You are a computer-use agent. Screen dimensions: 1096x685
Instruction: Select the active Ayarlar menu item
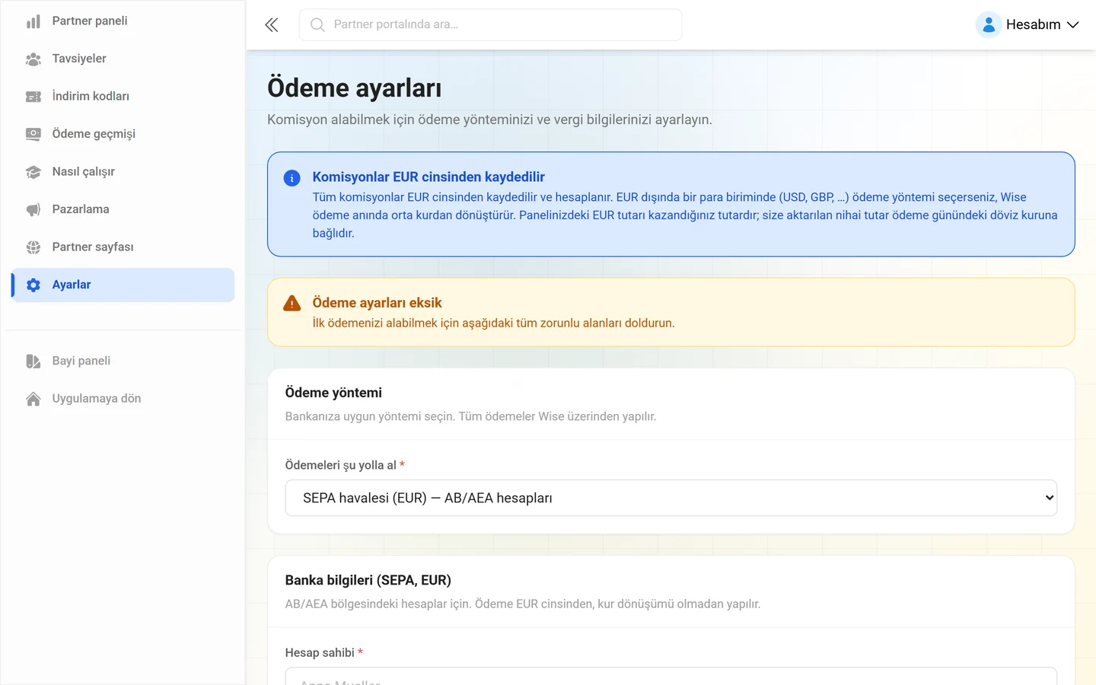click(123, 285)
